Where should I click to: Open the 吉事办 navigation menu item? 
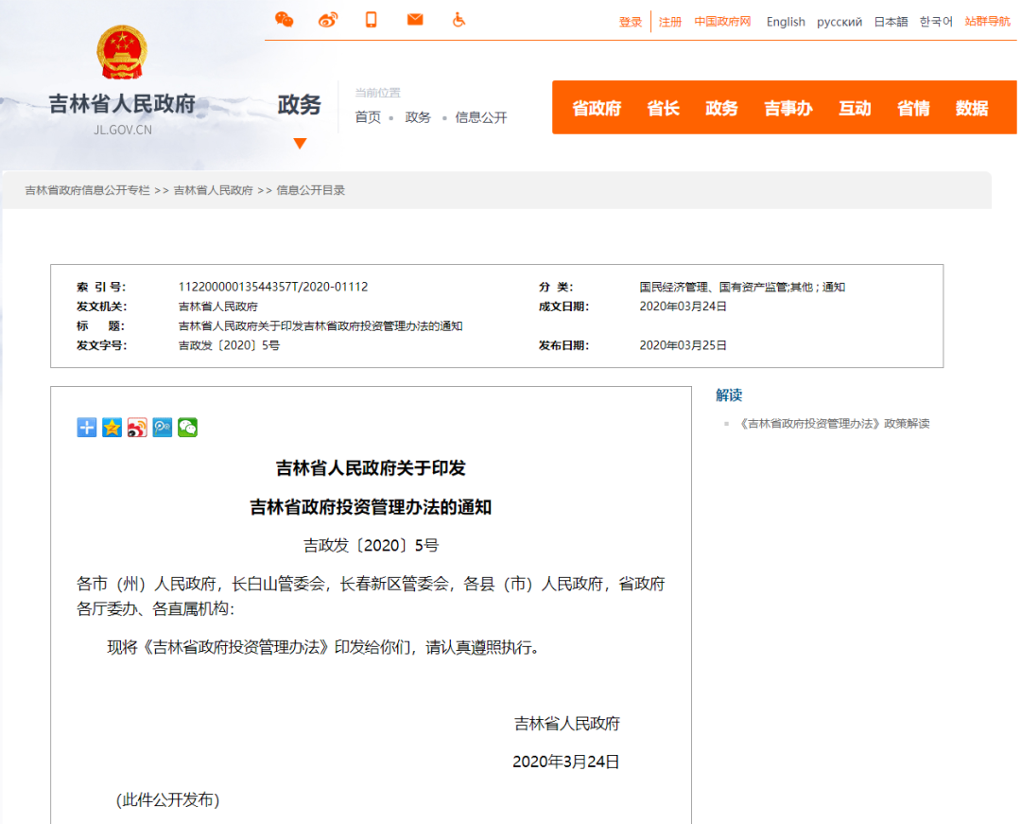coord(788,108)
